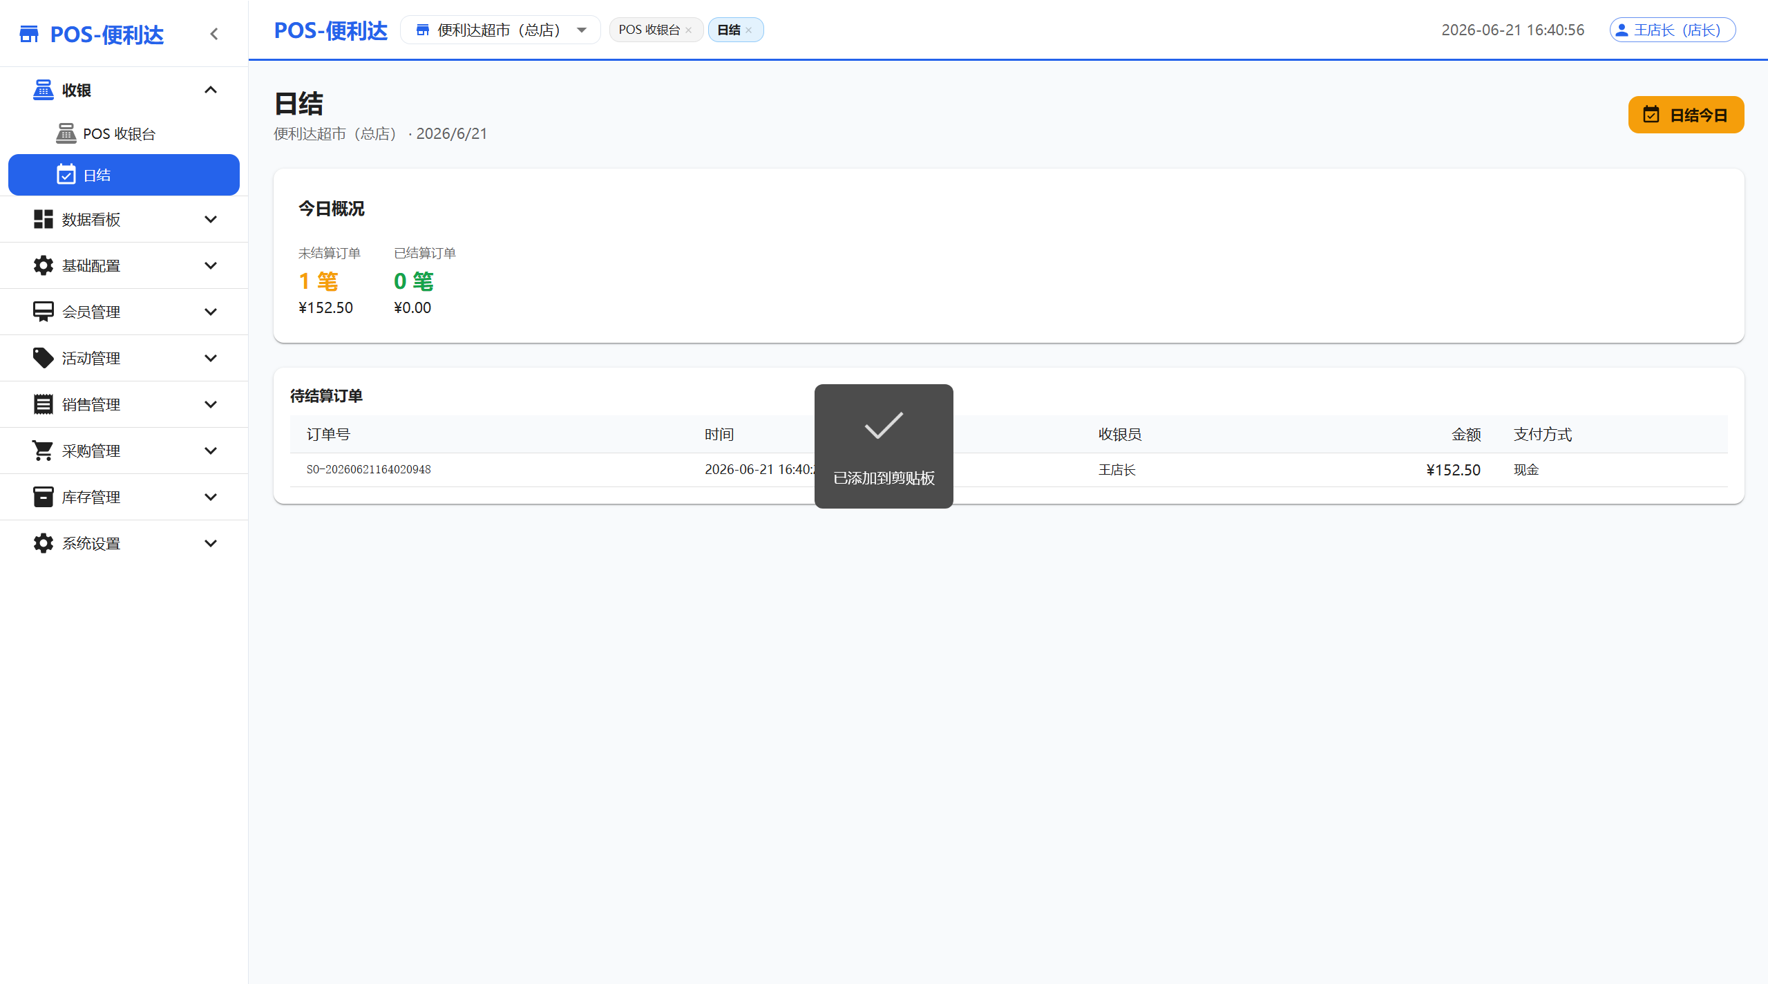
Task: Click the checkmark in the clipboard toast
Action: coord(884,425)
